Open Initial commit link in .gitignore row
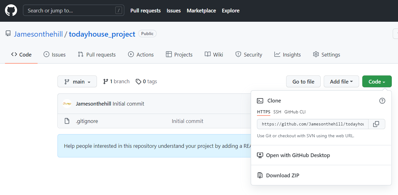Image resolution: width=398 pixels, height=195 pixels. click(188, 121)
